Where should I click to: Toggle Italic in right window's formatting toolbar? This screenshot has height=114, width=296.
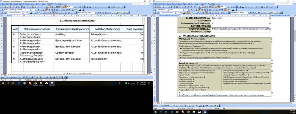tap(194, 10)
